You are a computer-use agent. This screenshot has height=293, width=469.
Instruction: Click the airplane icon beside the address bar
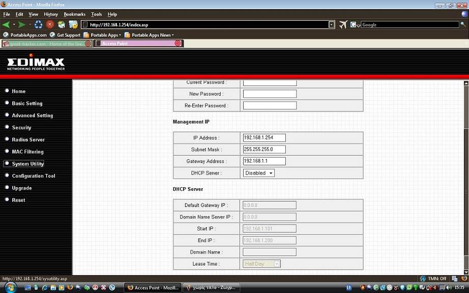click(343, 24)
